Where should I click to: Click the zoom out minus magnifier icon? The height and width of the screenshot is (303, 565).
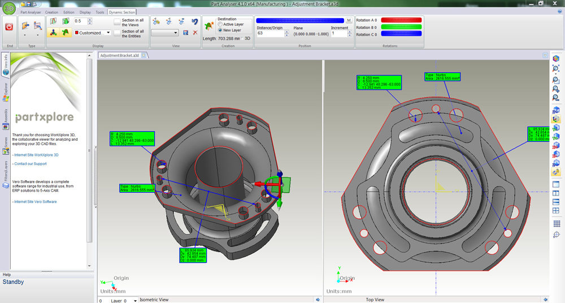click(555, 98)
